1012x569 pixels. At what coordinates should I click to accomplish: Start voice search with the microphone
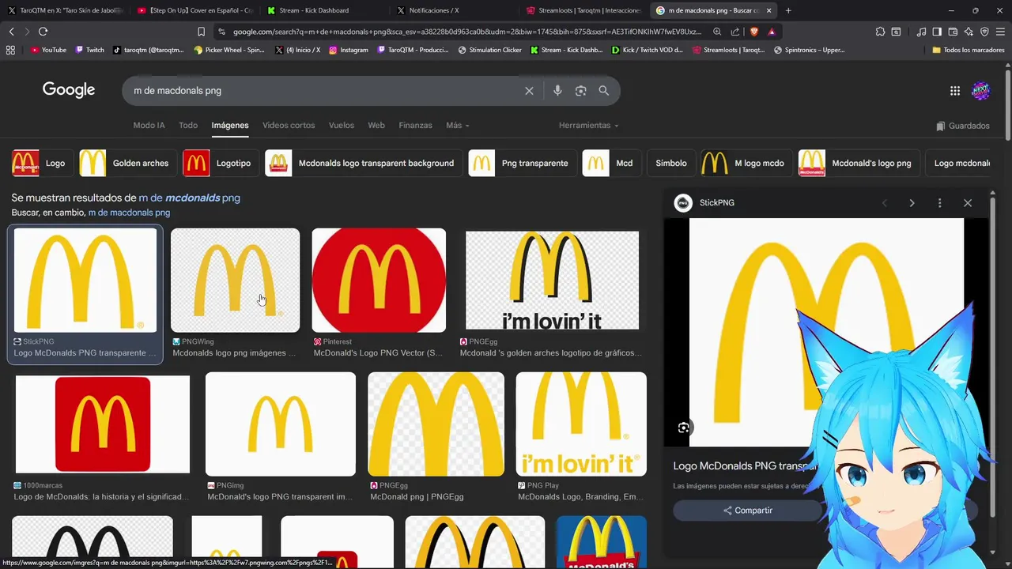pyautogui.click(x=557, y=91)
